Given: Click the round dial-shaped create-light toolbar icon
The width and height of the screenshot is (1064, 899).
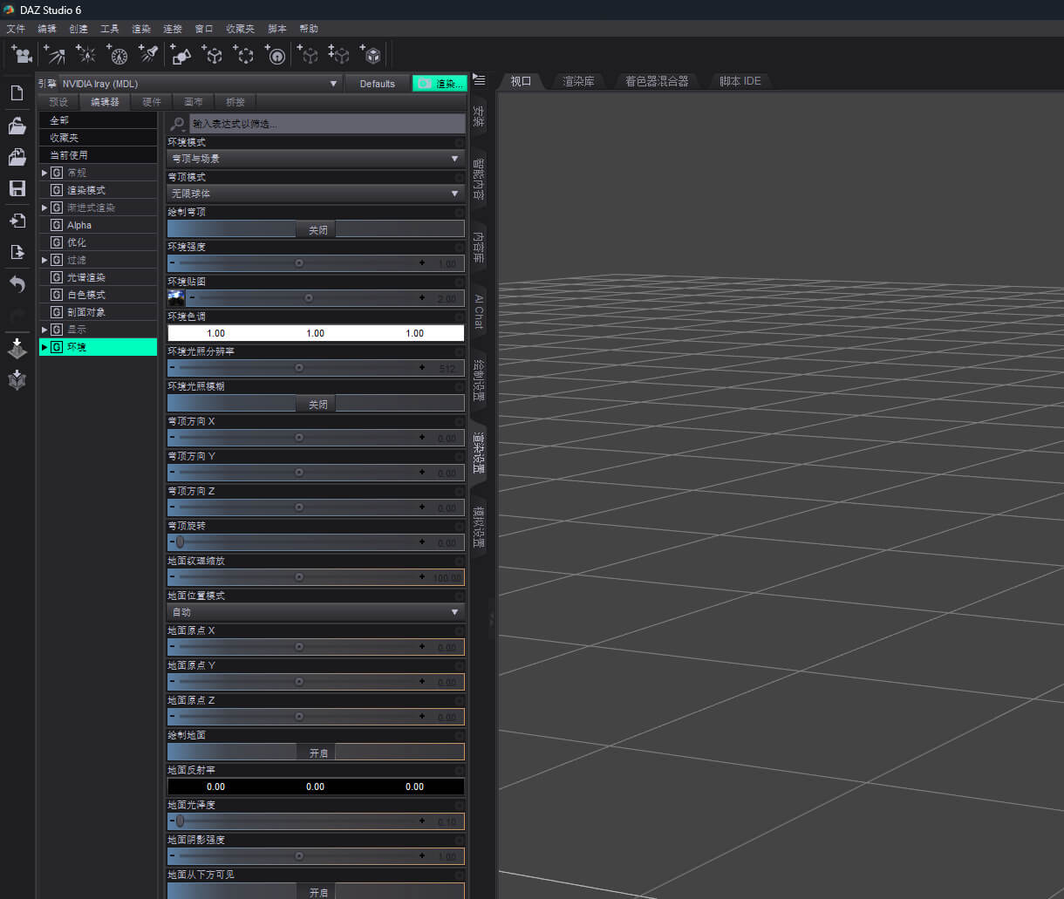Looking at the screenshot, I should 118,55.
